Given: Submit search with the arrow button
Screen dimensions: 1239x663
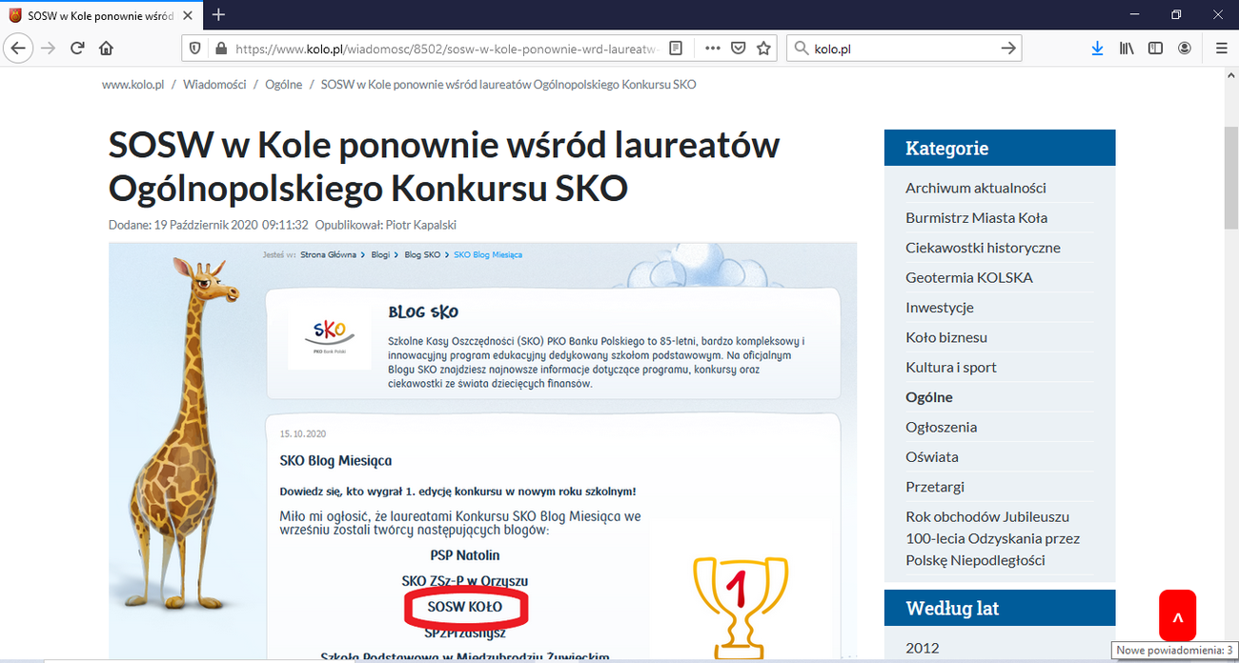Looking at the screenshot, I should pyautogui.click(x=1008, y=48).
